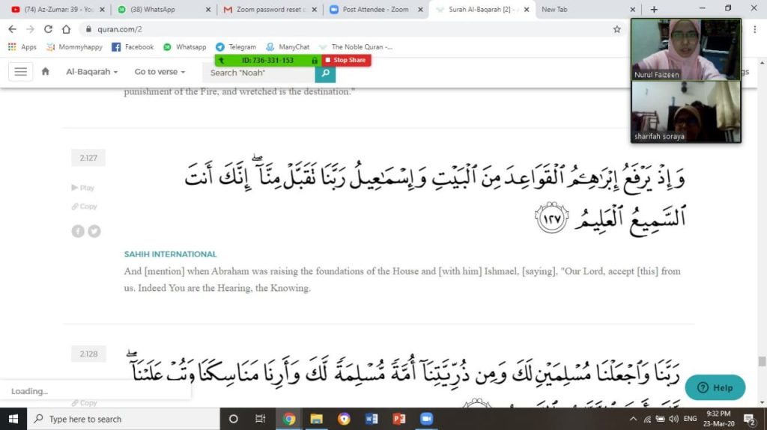
Task: Click the Search "Noah" input field
Action: click(x=259, y=73)
